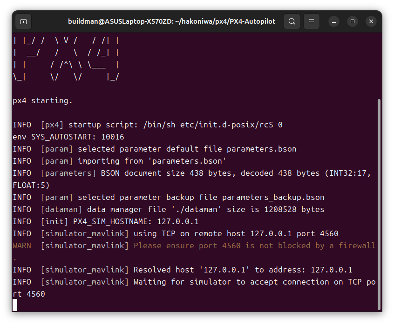Click the WARN label
Image resolution: width=394 pixels, height=325 pixels.
pyautogui.click(x=22, y=245)
